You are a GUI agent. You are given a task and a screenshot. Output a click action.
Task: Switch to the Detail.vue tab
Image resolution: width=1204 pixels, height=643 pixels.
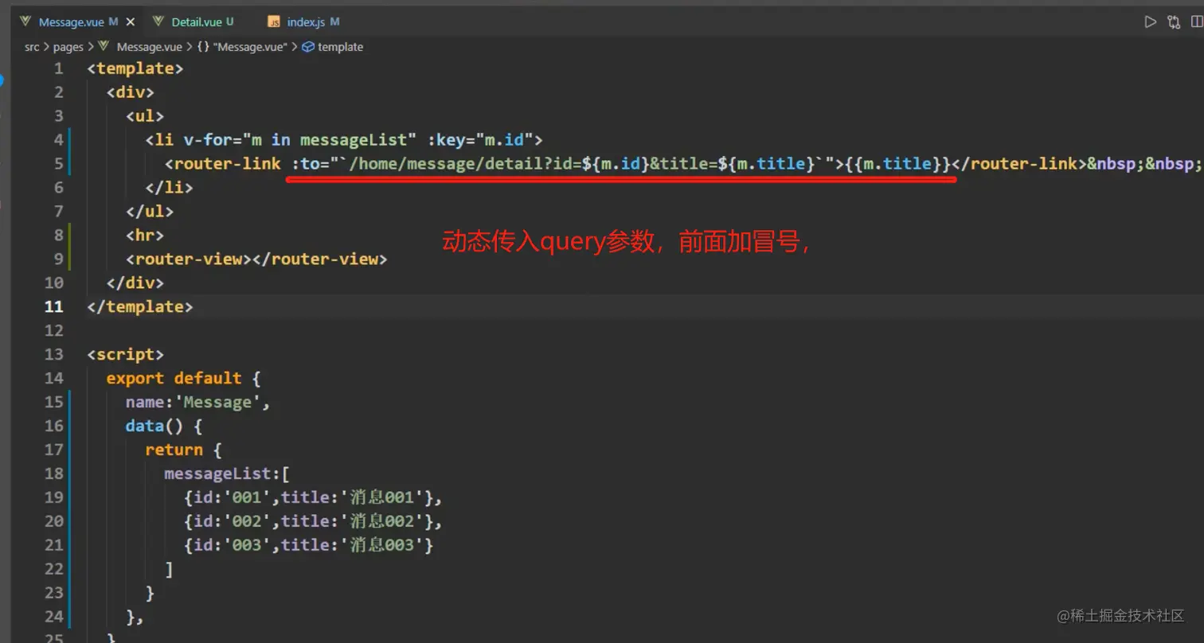[195, 22]
